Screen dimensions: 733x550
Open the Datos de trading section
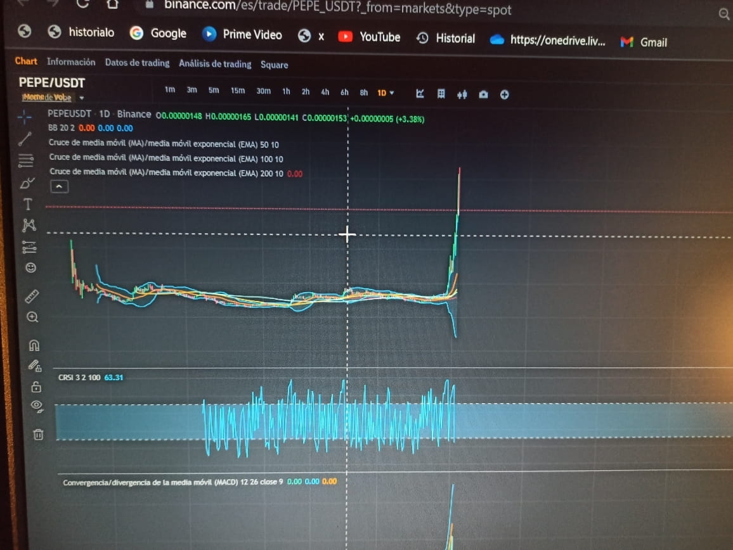pyautogui.click(x=138, y=62)
